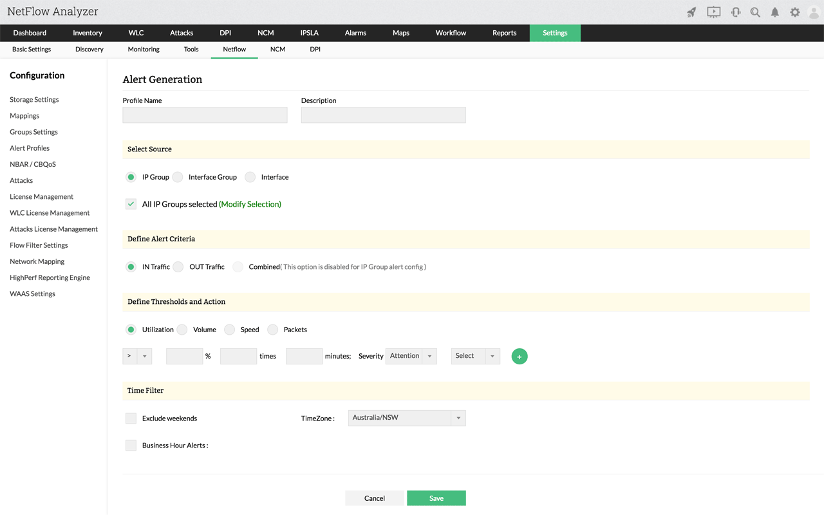
Task: Click the Profile Name input field
Action: click(x=205, y=115)
